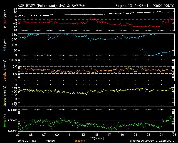
Task: Click the '21' hour label on the time axis
Action: pyautogui.click(x=135, y=135)
